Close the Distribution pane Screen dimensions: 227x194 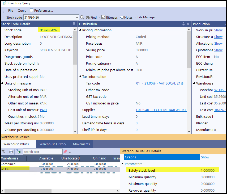coord(188,24)
